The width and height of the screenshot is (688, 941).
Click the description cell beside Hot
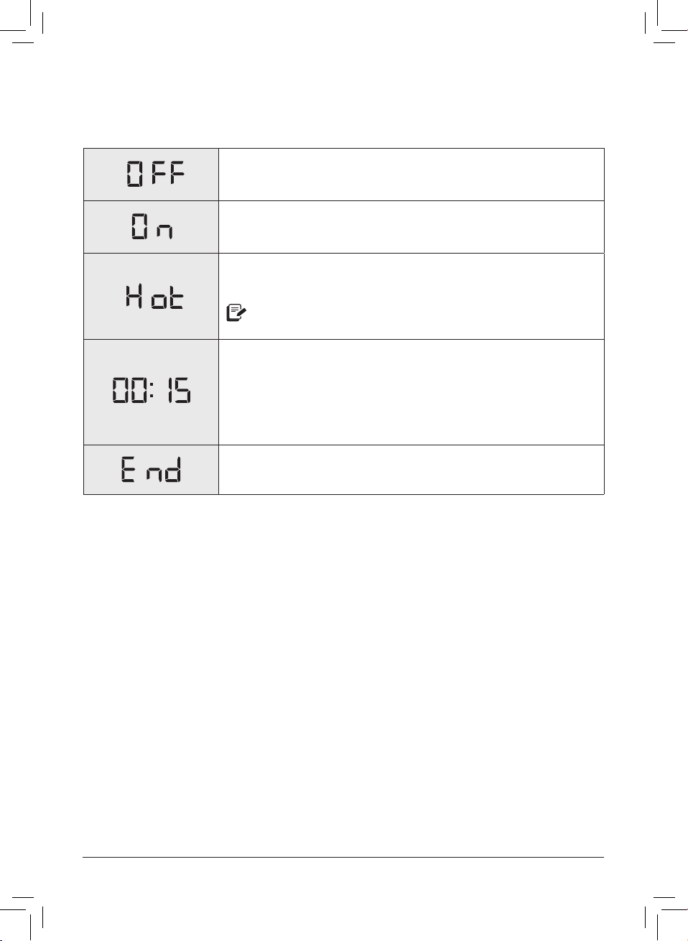[411, 296]
